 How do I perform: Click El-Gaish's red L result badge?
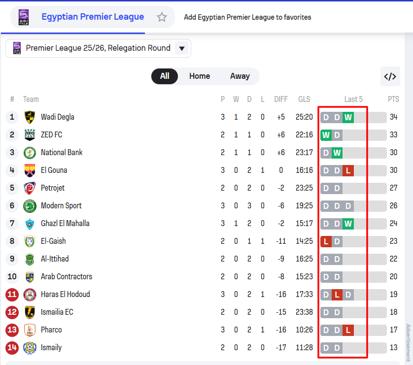326,241
